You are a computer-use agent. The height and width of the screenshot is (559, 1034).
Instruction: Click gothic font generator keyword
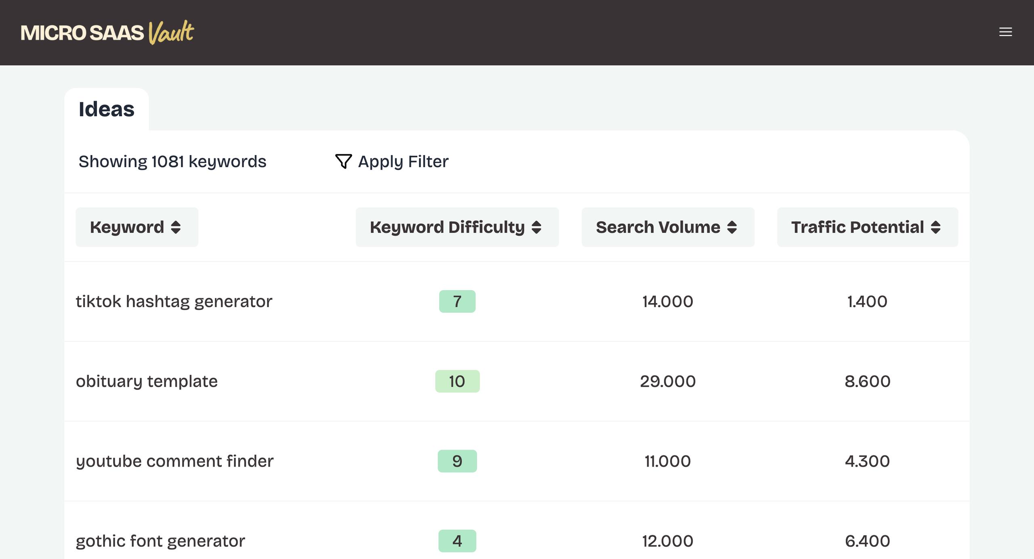point(160,541)
